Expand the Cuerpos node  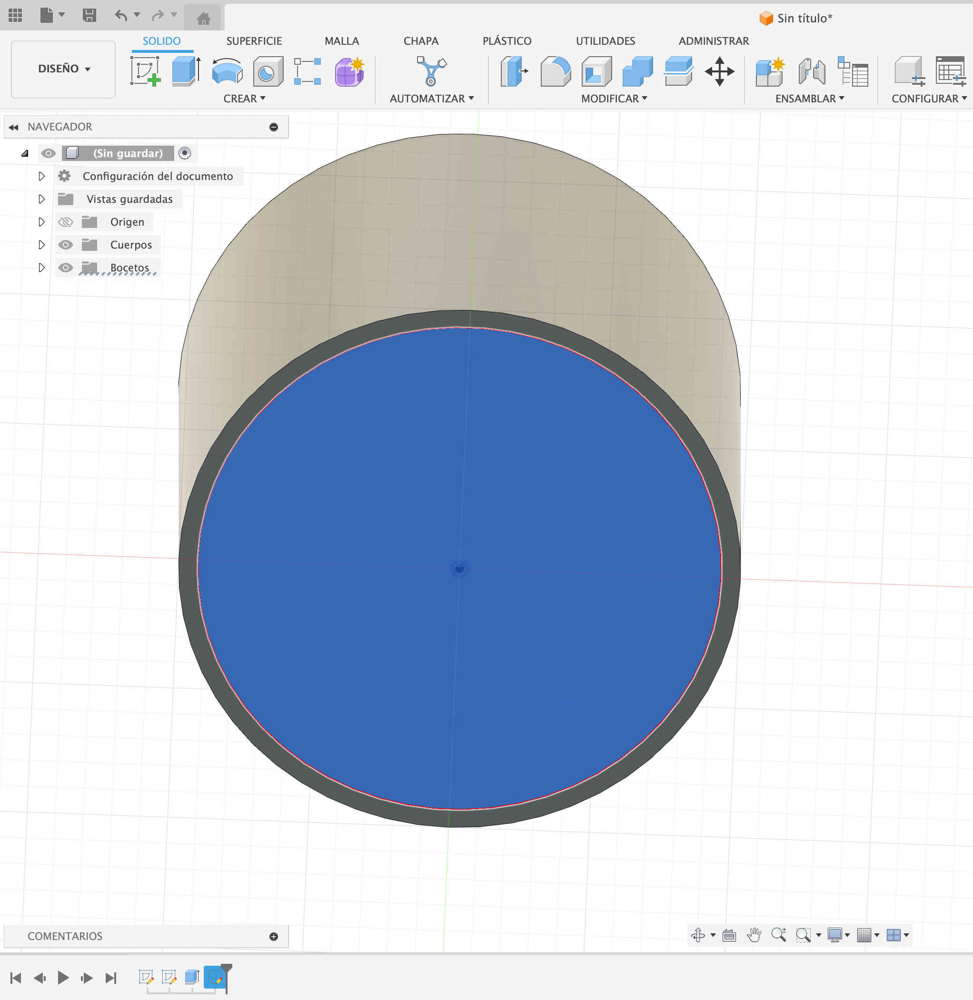pyautogui.click(x=42, y=245)
